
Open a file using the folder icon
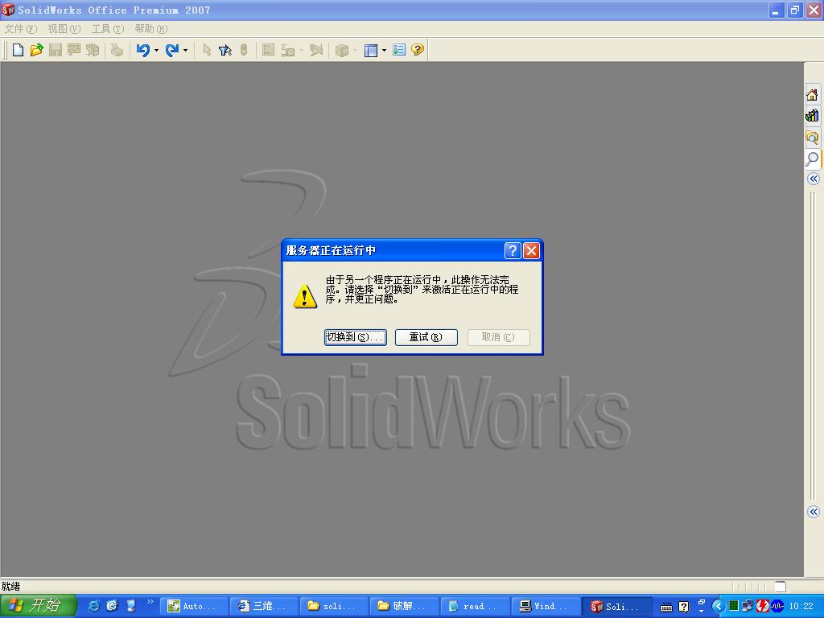click(x=36, y=50)
